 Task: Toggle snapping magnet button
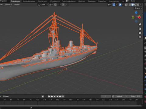coord(55,5)
